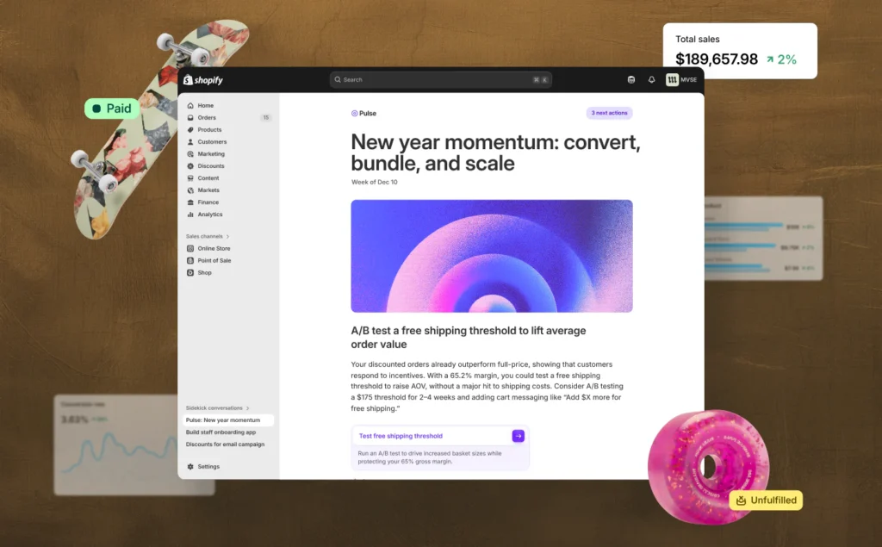Click the Home icon in sidebar

[x=190, y=106]
